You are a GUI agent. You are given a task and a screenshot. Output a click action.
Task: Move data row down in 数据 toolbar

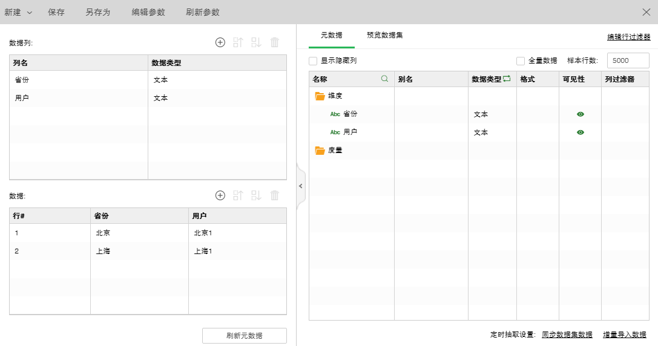click(x=256, y=195)
